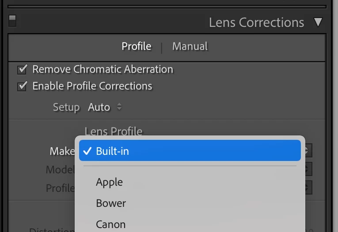
Task: Pick Bower from the make list
Action: [111, 203]
